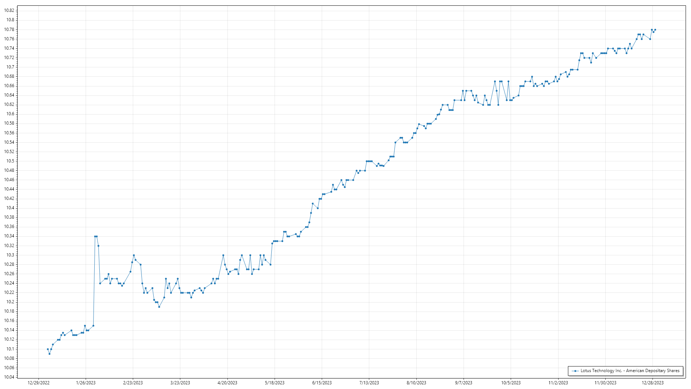Click the 10.7 y-axis label
Image resolution: width=691 pixels, height=389 pixels.
(x=10, y=67)
